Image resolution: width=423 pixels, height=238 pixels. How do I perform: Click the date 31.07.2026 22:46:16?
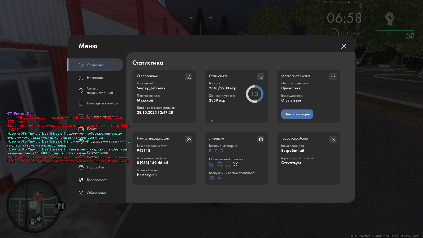tap(340, 2)
